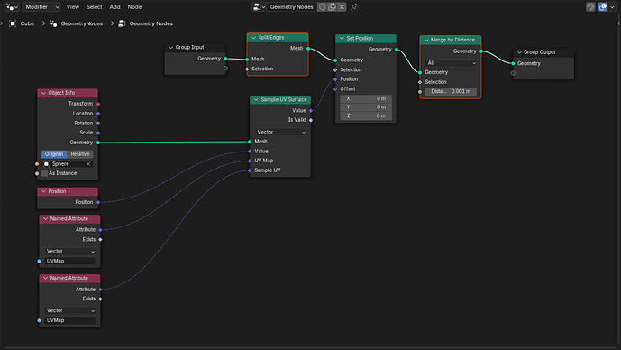
Task: Toggle the overlays icon in header
Action: (603, 6)
